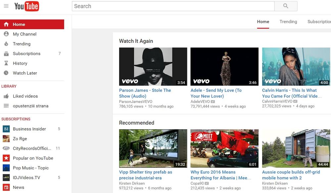Click in the Search input field
Screen dimensions: 331x193
pyautogui.click(x=173, y=6)
